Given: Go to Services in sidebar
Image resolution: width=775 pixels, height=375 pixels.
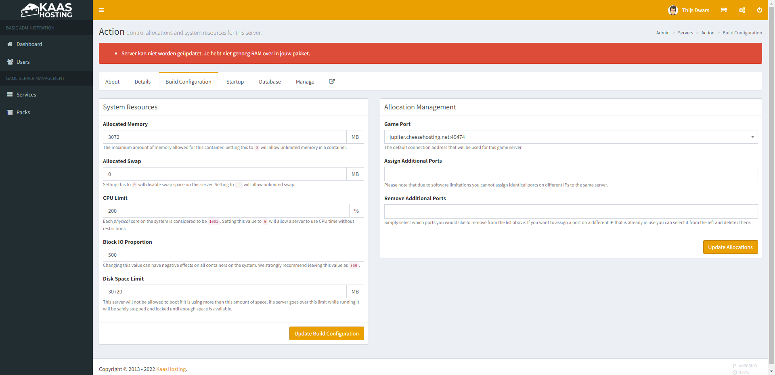Looking at the screenshot, I should click(x=26, y=94).
